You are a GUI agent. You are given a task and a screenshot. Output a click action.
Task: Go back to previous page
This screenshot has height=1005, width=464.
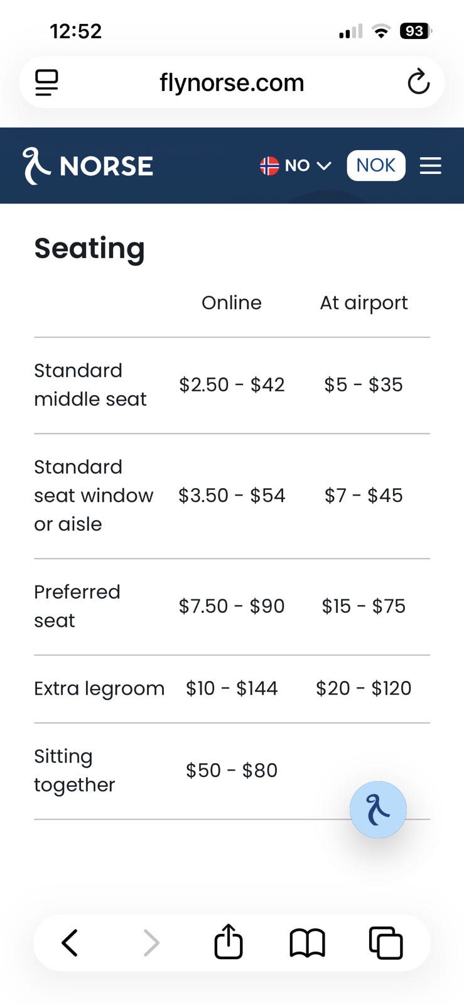70,943
